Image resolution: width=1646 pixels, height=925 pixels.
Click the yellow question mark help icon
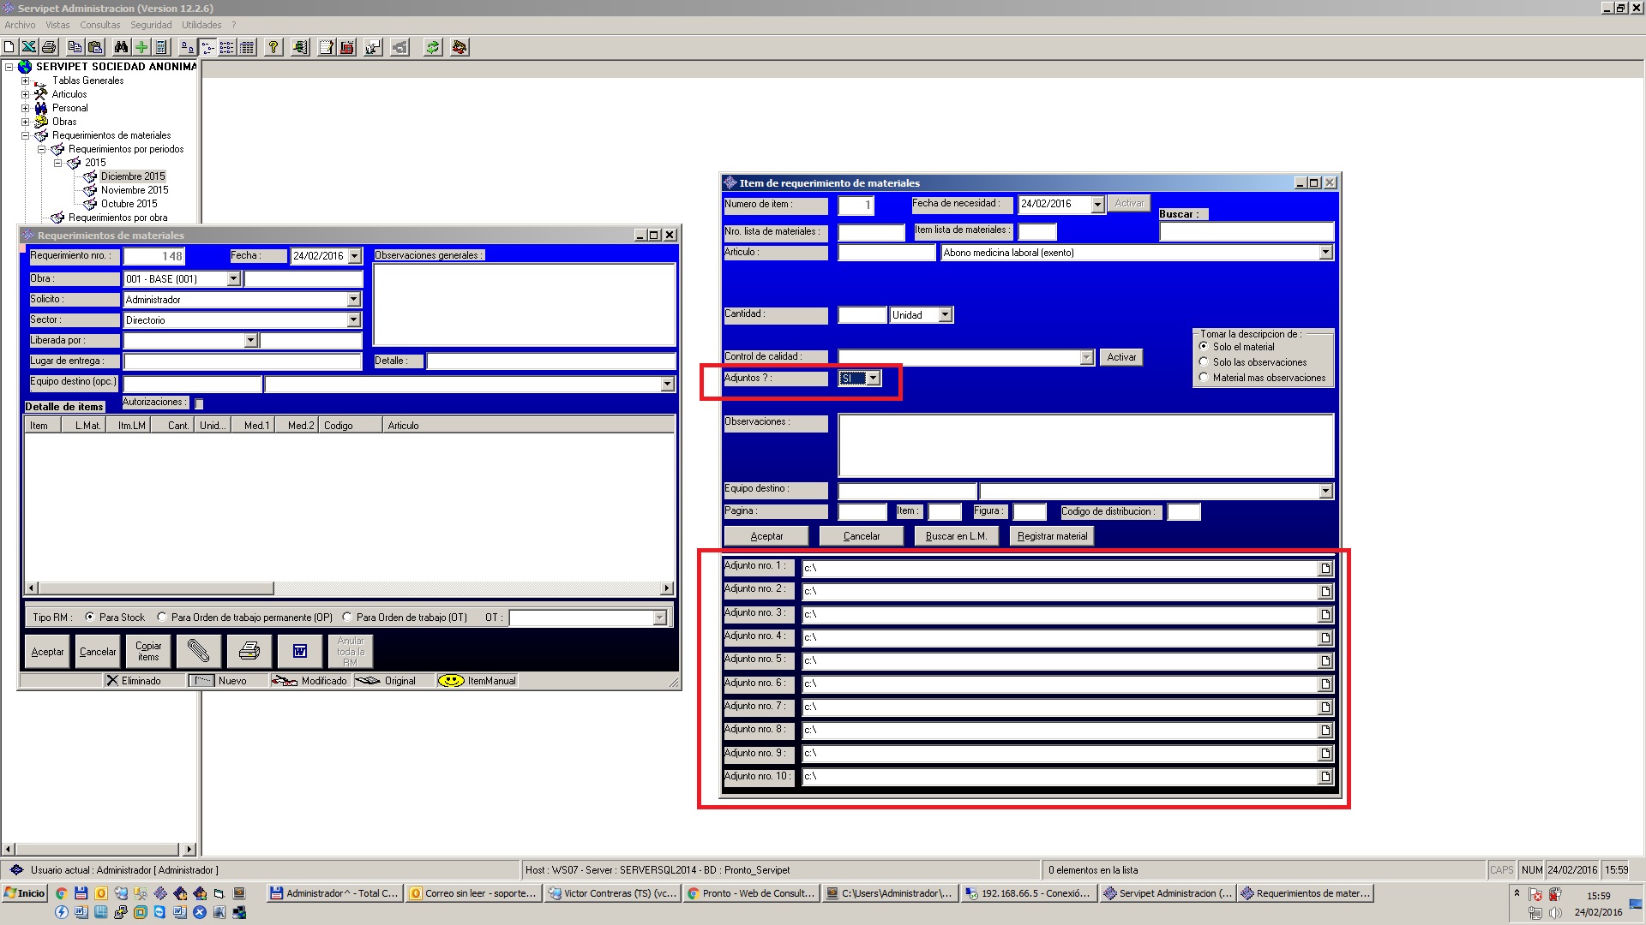point(273,47)
